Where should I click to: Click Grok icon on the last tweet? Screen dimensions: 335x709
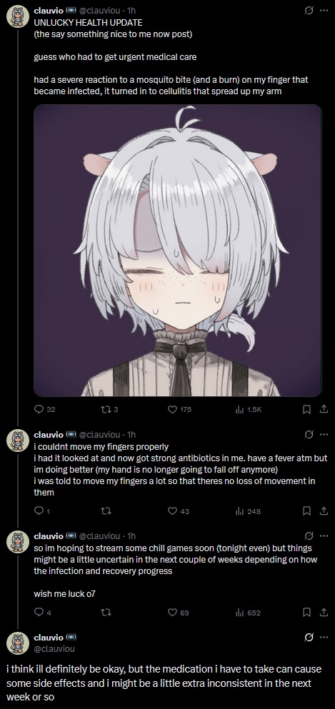click(x=309, y=637)
